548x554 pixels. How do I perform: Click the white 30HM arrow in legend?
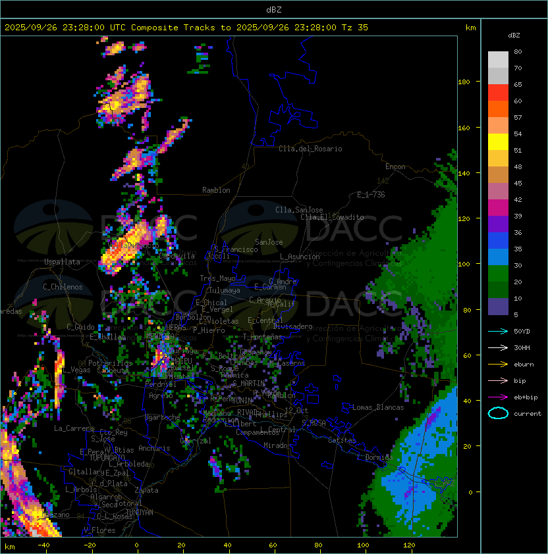point(498,347)
